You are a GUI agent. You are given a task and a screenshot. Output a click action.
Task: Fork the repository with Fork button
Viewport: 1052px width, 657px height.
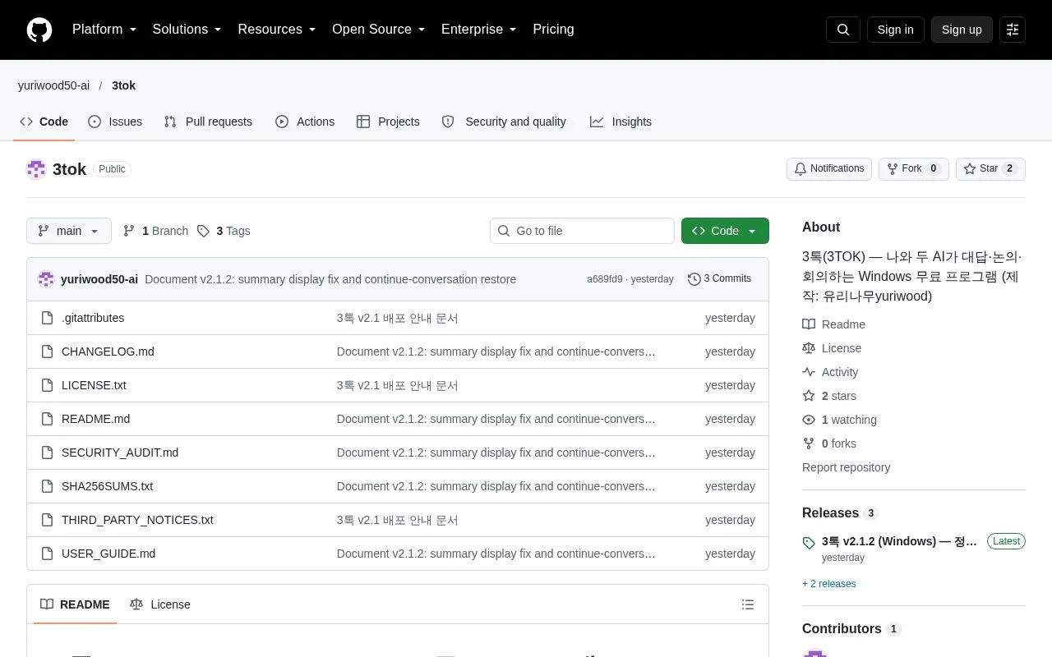click(914, 169)
